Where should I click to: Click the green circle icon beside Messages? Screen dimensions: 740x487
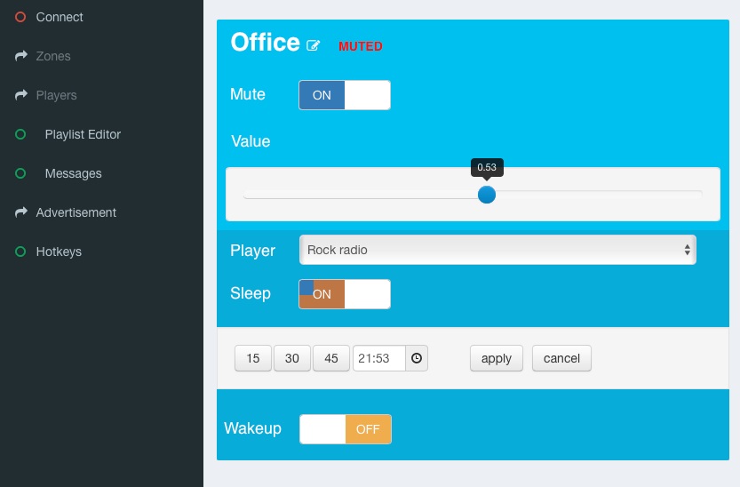pos(21,173)
